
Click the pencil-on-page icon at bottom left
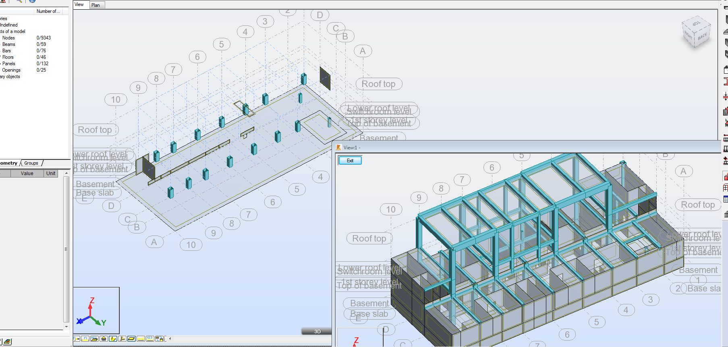pos(7,342)
